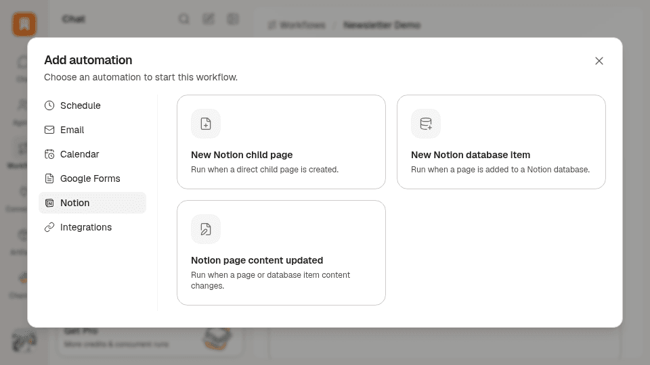The height and width of the screenshot is (365, 650).
Task: Choose 'Notion page content updated' automation
Action: 281,253
